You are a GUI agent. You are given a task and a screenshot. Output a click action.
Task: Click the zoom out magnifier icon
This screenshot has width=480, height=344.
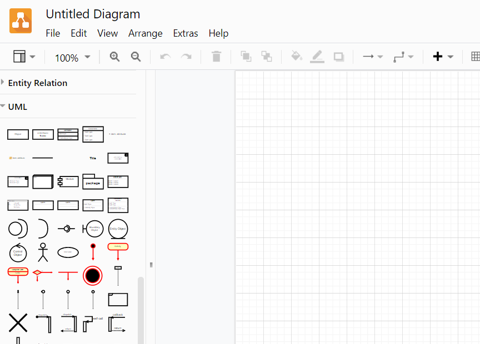[136, 57]
